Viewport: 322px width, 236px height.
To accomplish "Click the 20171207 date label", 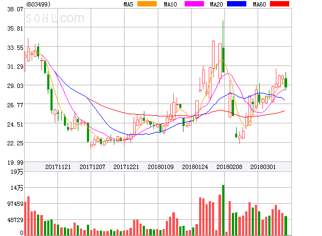I will click(92, 167).
